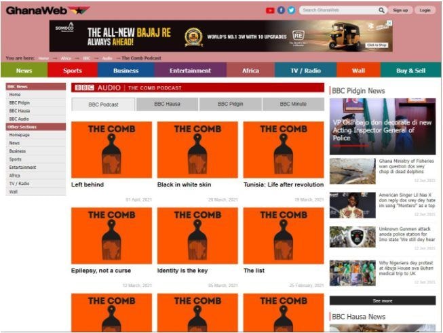Open the Africa navigation tab
This screenshot has width=443, height=333.
pyautogui.click(x=250, y=71)
